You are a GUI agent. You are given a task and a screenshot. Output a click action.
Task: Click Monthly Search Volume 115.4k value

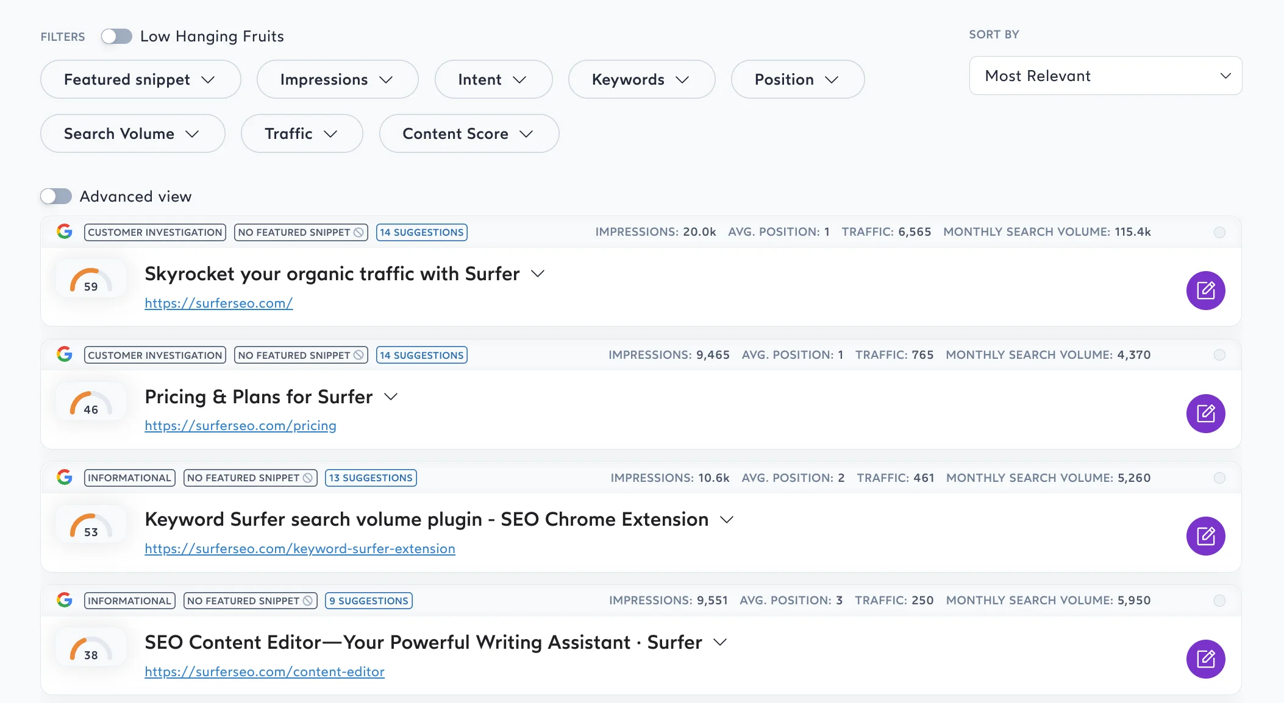pyautogui.click(x=1133, y=231)
